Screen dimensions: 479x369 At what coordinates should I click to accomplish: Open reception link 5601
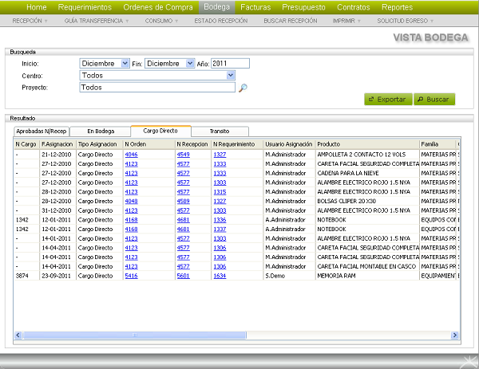click(x=184, y=276)
